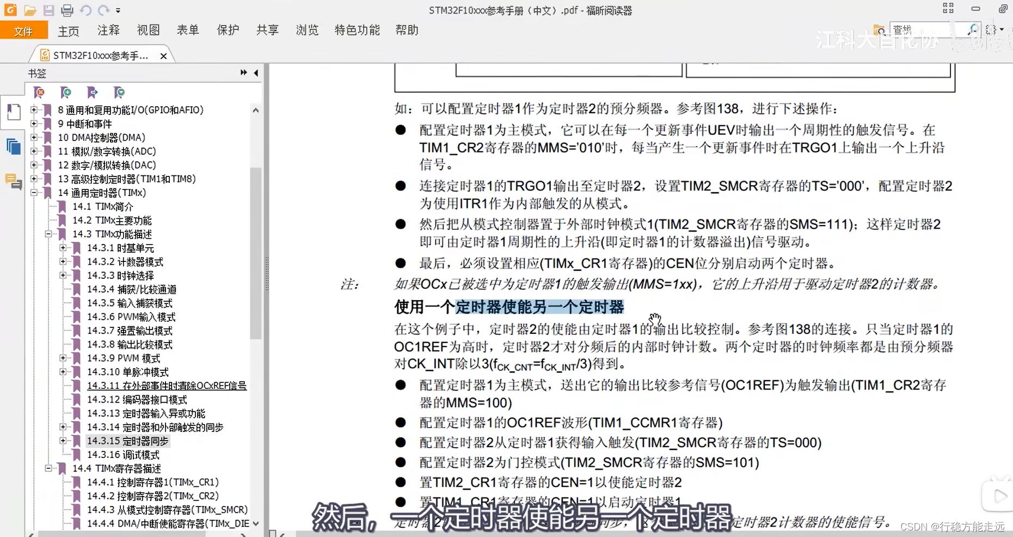Switch to the 主页 ribbon tab
Image resolution: width=1013 pixels, height=537 pixels.
(69, 31)
